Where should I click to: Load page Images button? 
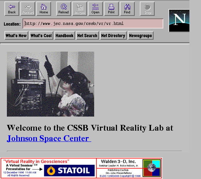(80, 9)
